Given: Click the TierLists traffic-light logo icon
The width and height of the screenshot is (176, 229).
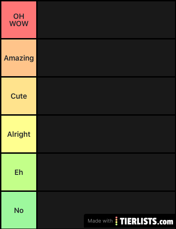Looking at the screenshot, I should (116, 221).
